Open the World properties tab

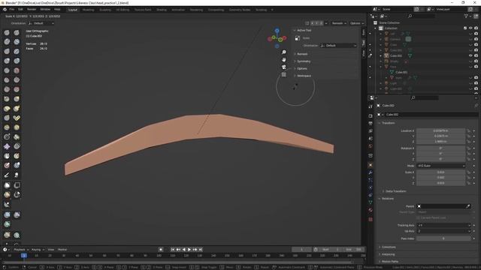371,146
